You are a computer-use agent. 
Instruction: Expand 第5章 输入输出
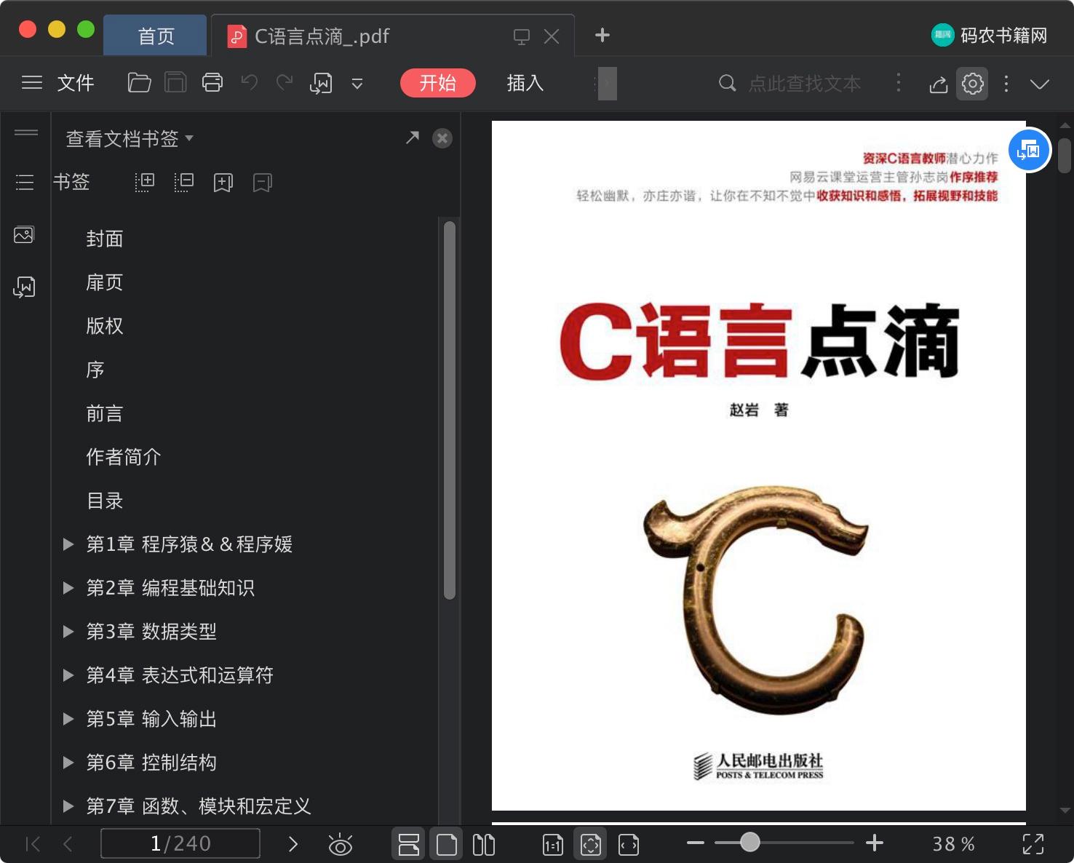[x=68, y=718]
